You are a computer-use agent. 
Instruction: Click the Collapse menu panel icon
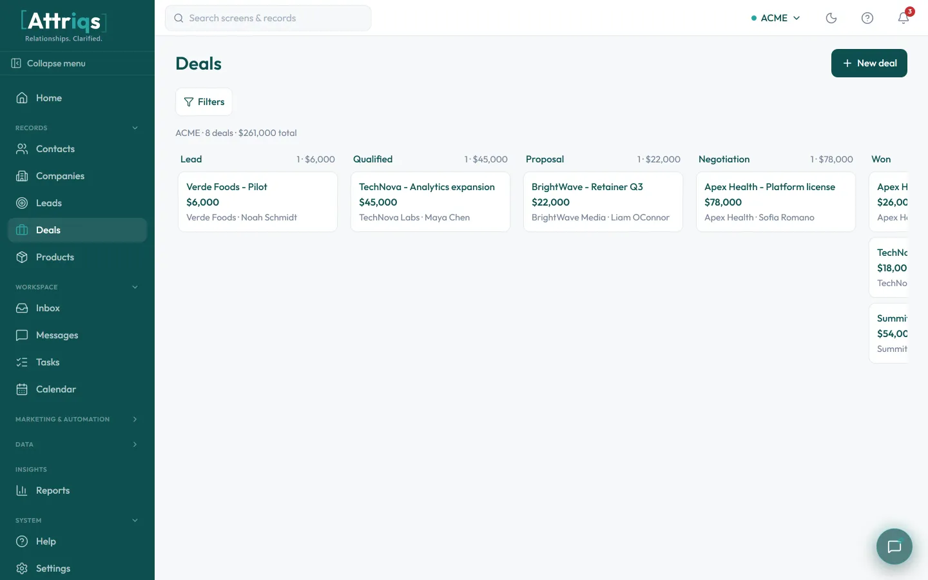16,63
